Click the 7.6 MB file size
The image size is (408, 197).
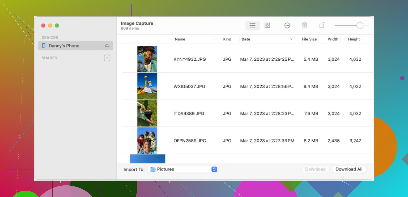pyautogui.click(x=311, y=114)
